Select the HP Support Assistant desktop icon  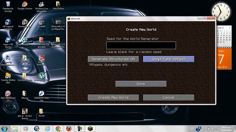[x=8, y=25]
